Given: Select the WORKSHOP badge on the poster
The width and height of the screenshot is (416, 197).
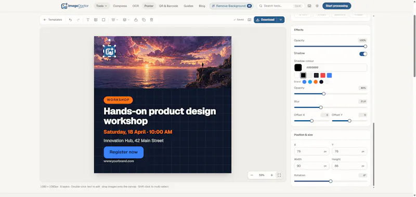Looking at the screenshot, I should [x=118, y=100].
